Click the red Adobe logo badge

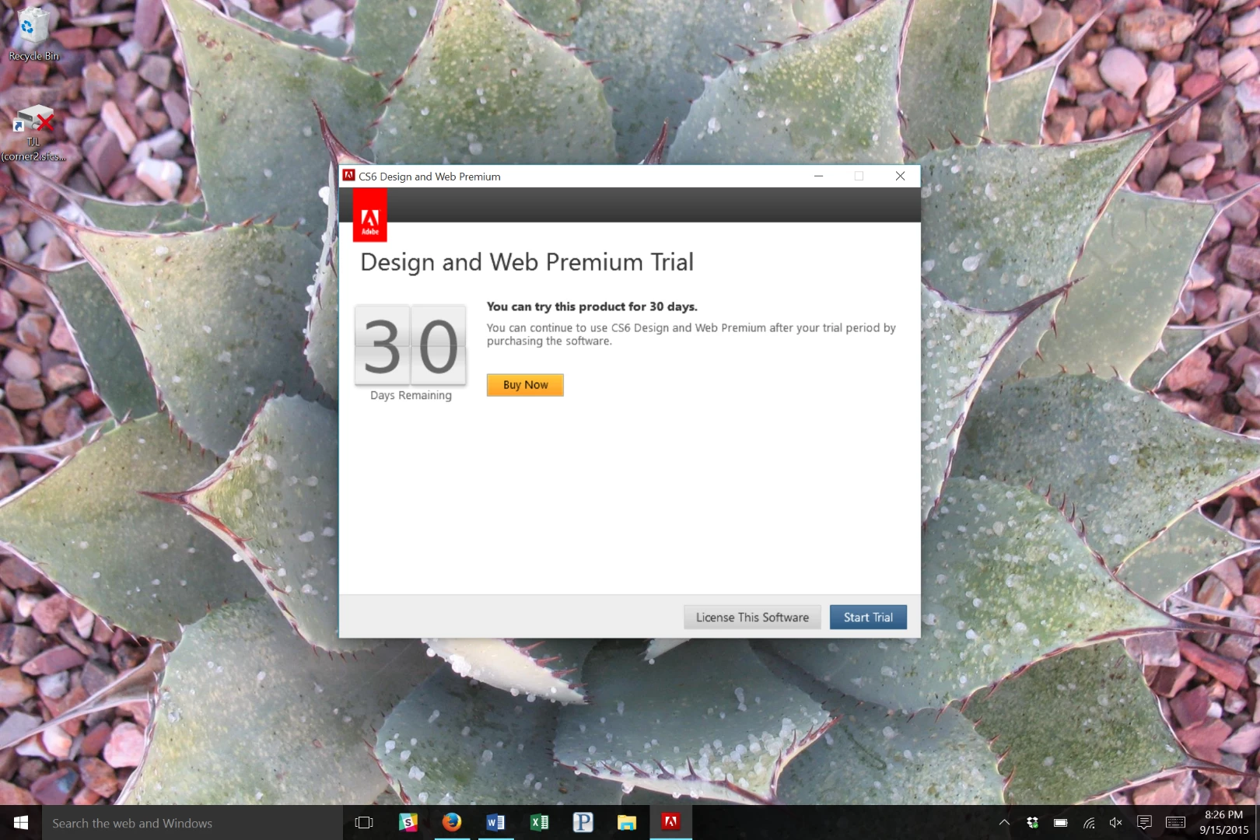tap(370, 215)
